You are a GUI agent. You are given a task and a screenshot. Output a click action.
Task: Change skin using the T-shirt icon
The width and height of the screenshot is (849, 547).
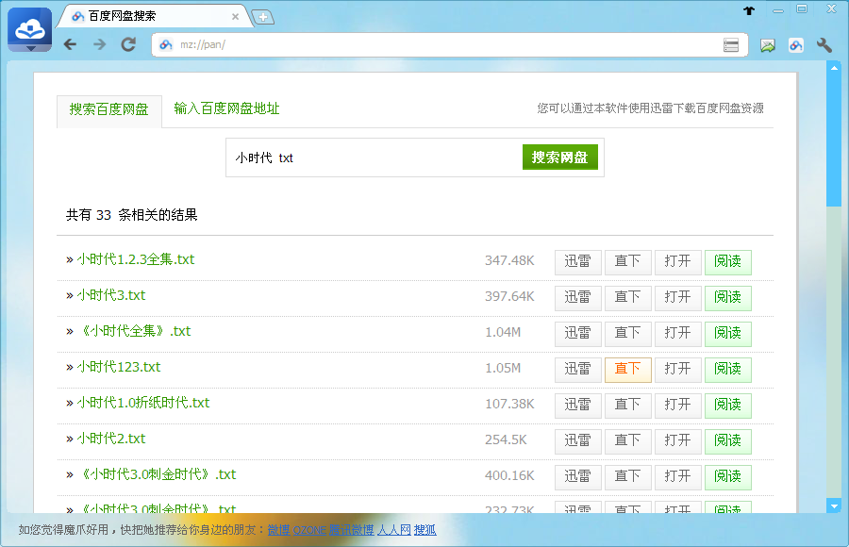click(x=748, y=11)
